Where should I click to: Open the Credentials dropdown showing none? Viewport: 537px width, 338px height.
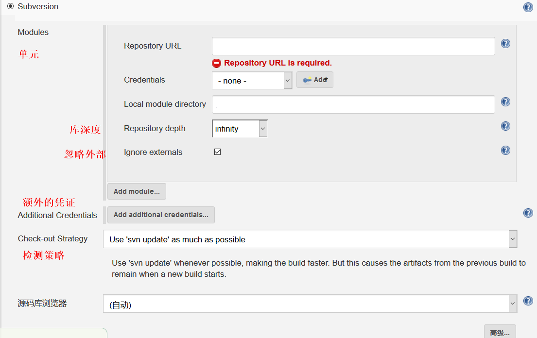point(252,81)
